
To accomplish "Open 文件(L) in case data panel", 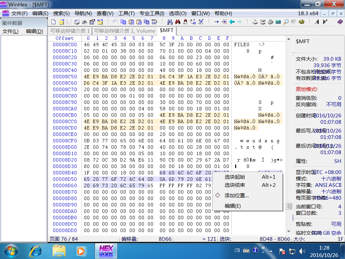I will coord(10,31).
